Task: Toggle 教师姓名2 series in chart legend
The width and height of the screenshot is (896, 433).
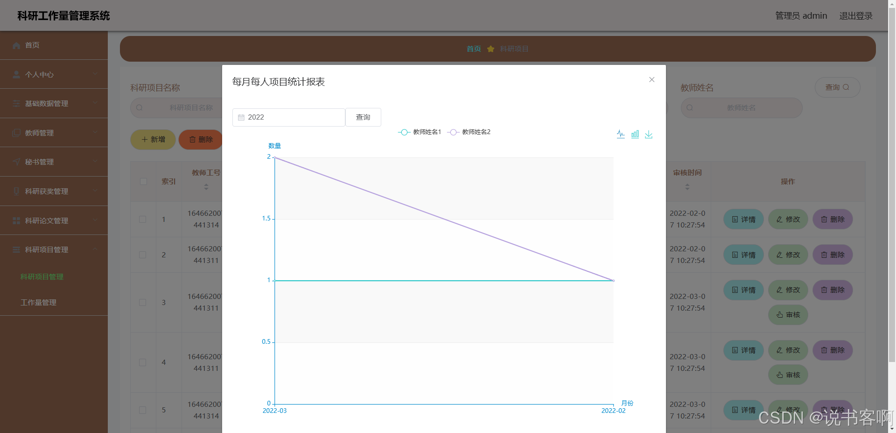Action: 469,132
